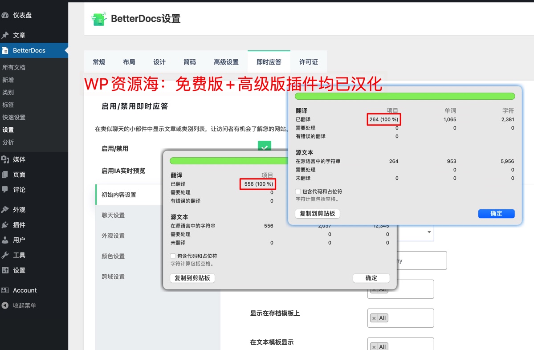Screen dimensions: 534x350
Task: Click the Account menu icon
Action: tap(5, 290)
